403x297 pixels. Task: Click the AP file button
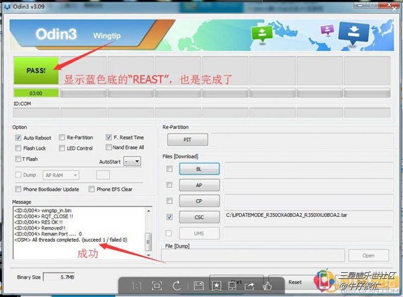click(x=199, y=185)
